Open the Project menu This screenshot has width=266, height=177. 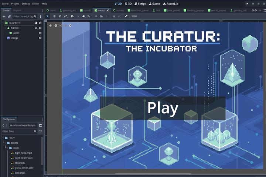(15, 4)
